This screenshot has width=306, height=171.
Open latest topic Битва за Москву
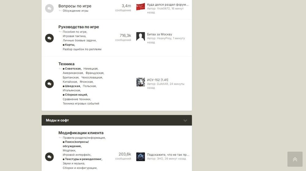(159, 34)
